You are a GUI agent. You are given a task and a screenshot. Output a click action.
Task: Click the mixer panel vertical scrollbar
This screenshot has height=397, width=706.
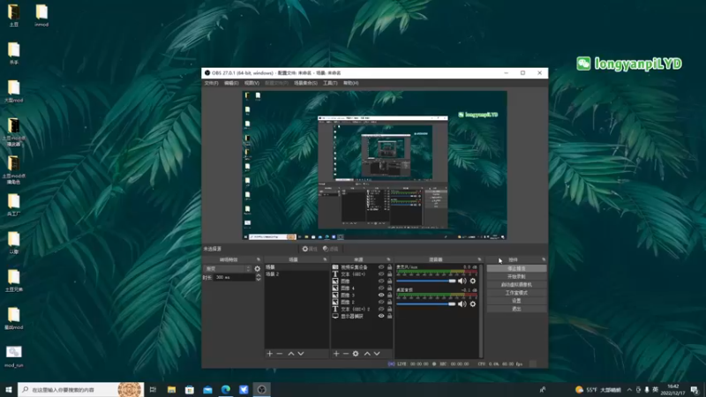pos(481,311)
